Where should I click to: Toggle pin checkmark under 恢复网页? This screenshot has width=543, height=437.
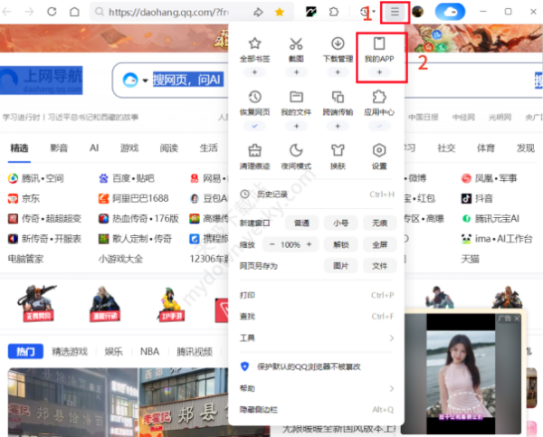click(x=254, y=125)
